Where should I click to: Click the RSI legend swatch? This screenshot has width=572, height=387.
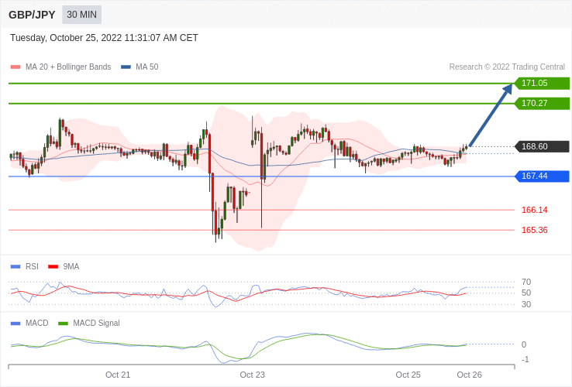[x=16, y=267]
